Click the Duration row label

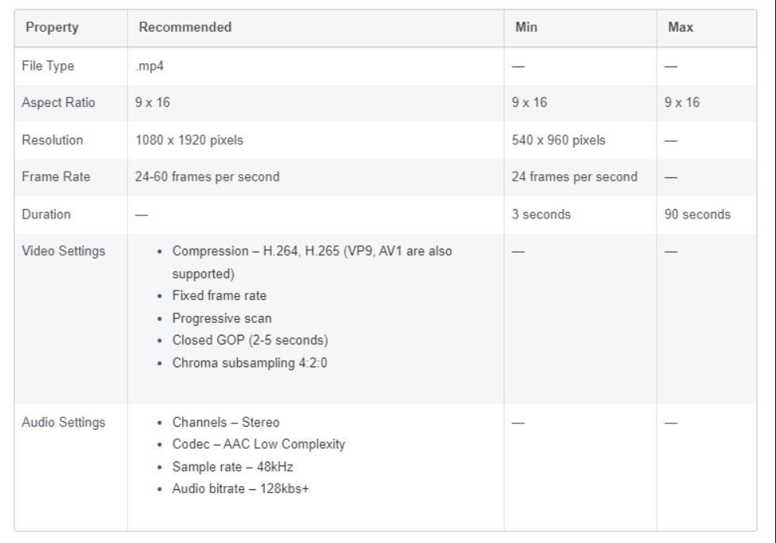tap(48, 214)
